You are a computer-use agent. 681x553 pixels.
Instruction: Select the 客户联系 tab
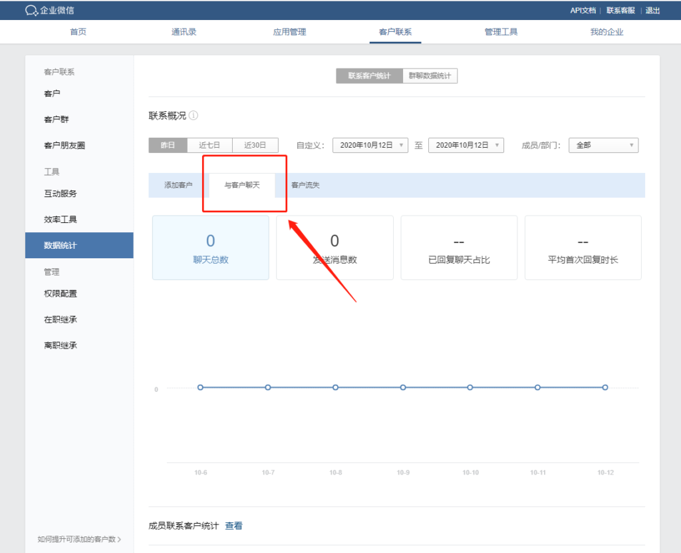395,32
